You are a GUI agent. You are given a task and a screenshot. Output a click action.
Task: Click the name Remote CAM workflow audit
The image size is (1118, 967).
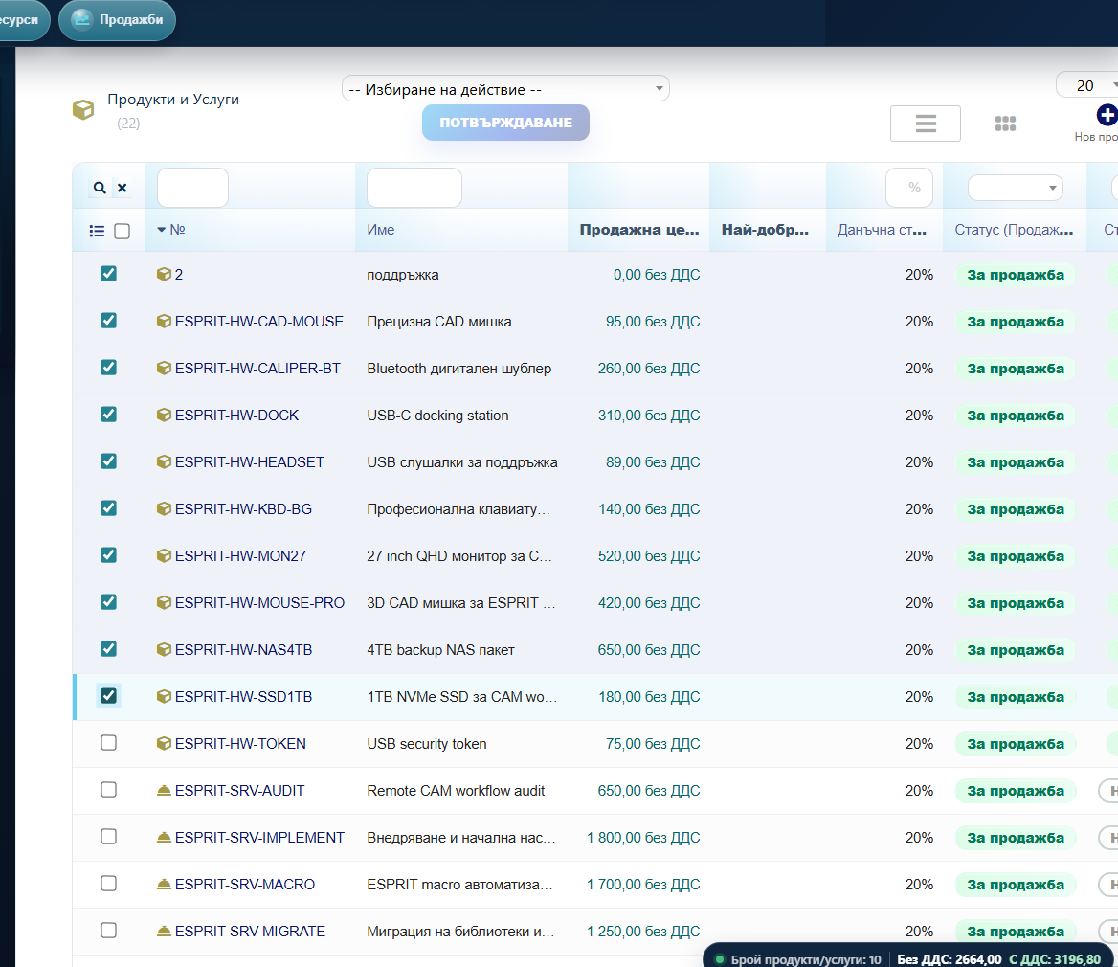pos(456,790)
